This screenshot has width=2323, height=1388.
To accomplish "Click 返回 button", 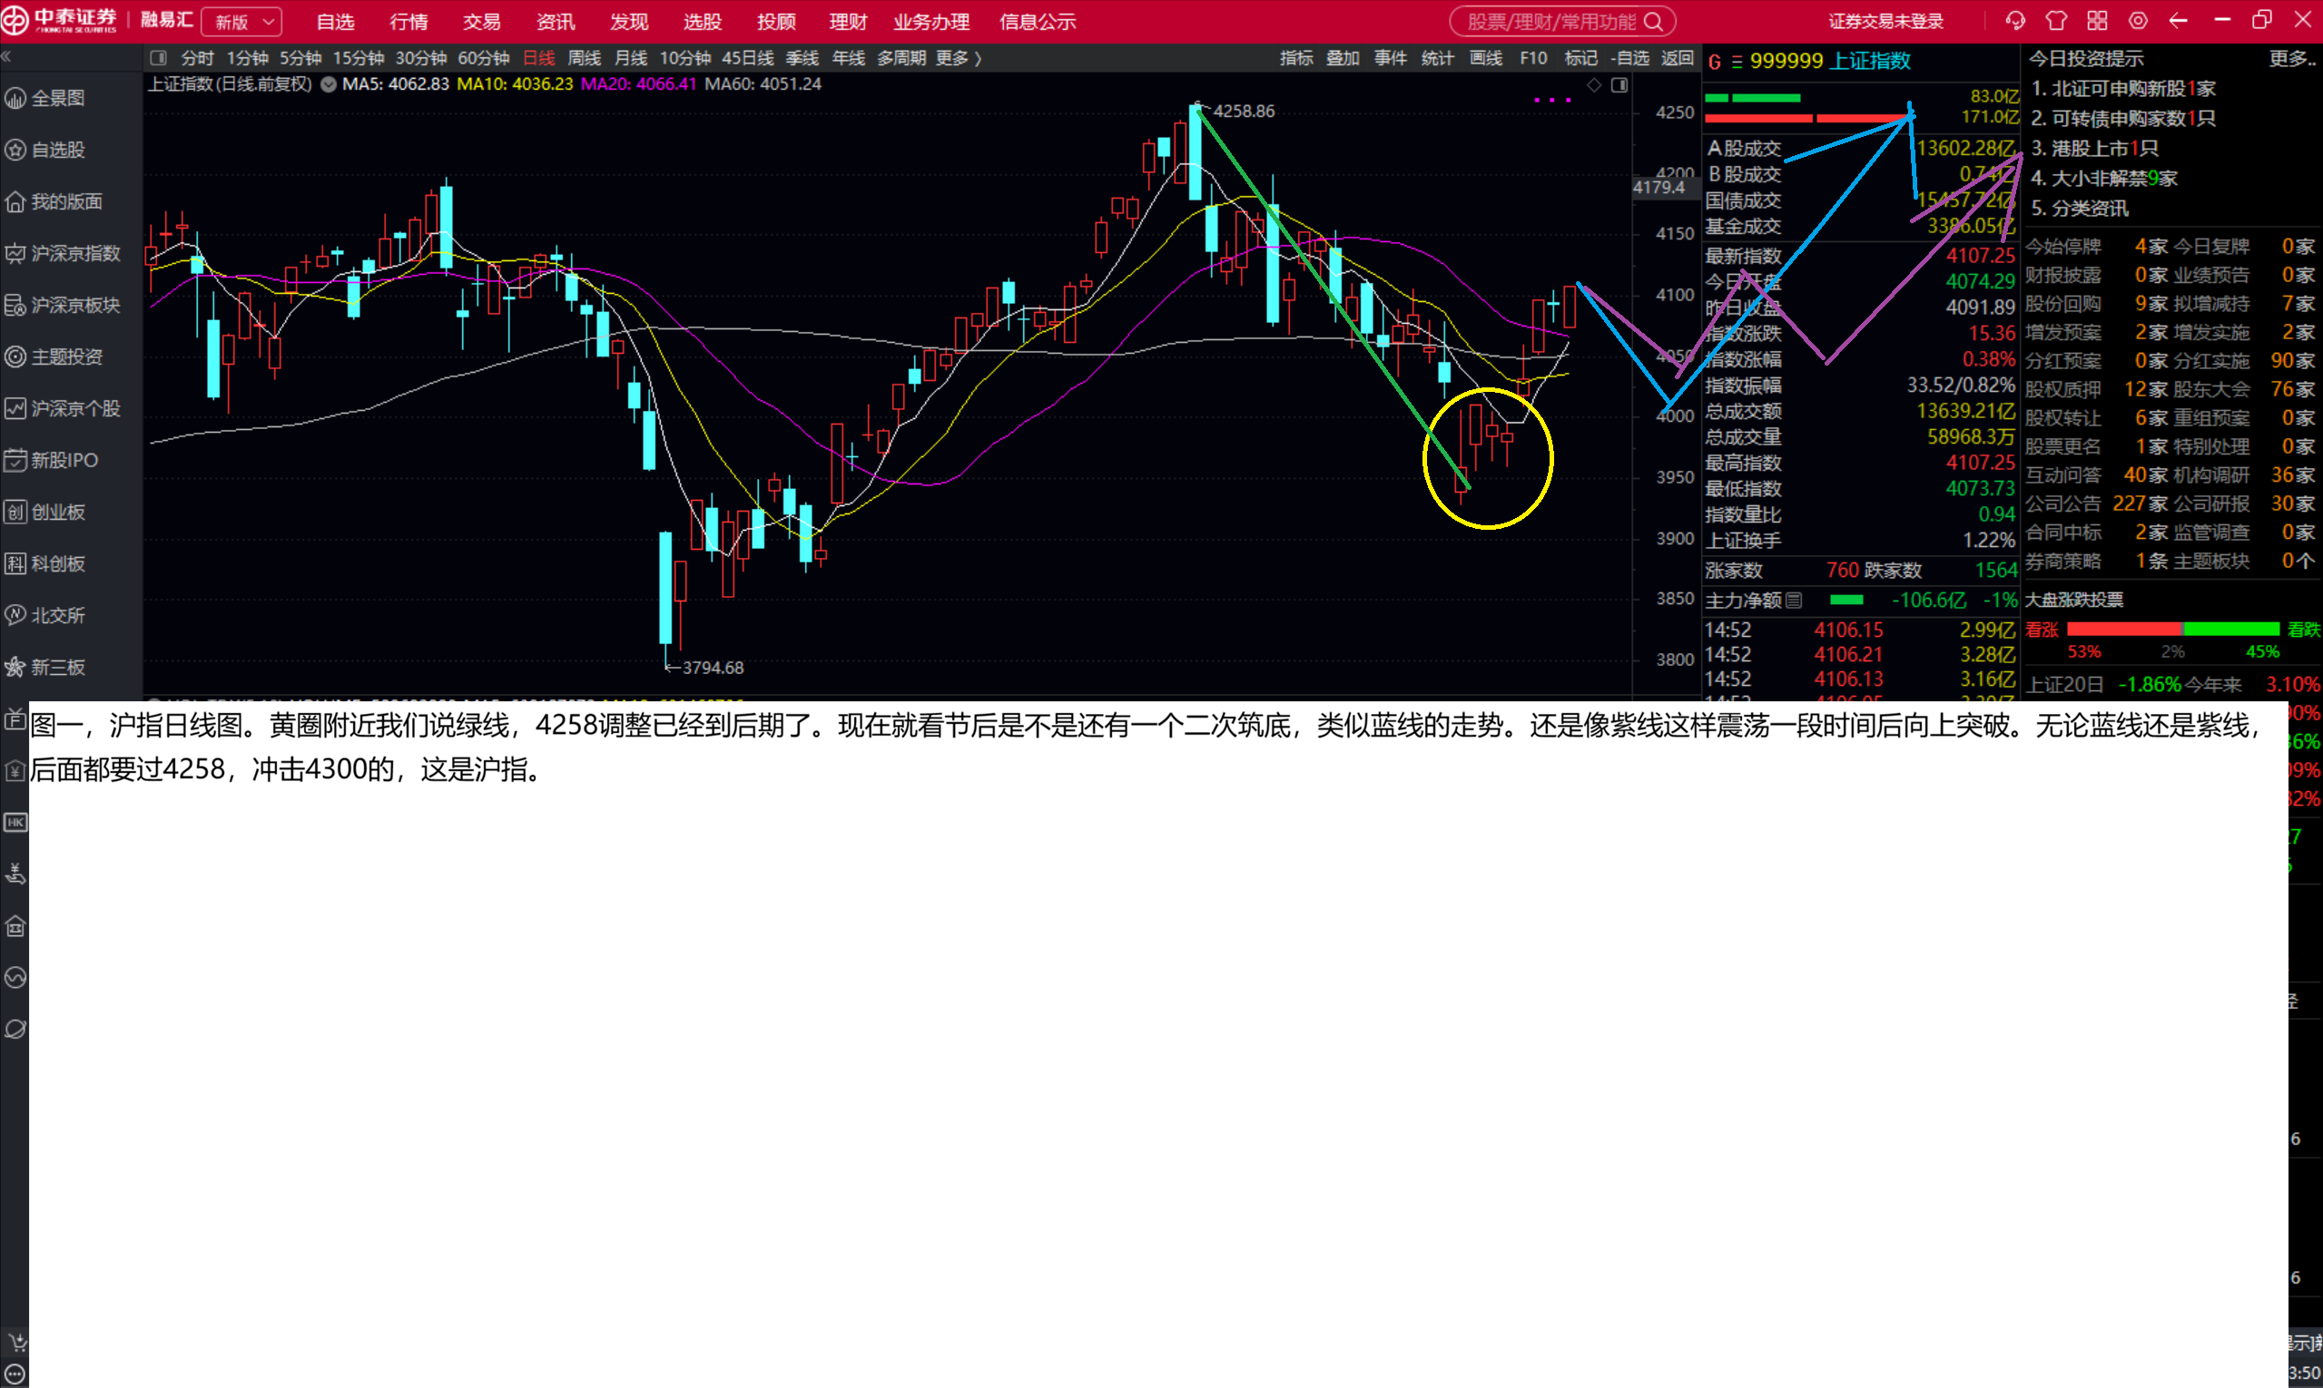I will [1678, 58].
